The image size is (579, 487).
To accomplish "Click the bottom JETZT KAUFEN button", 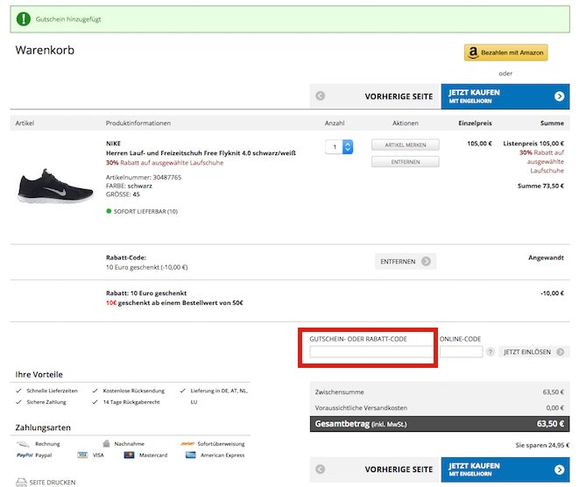I will 505,469.
